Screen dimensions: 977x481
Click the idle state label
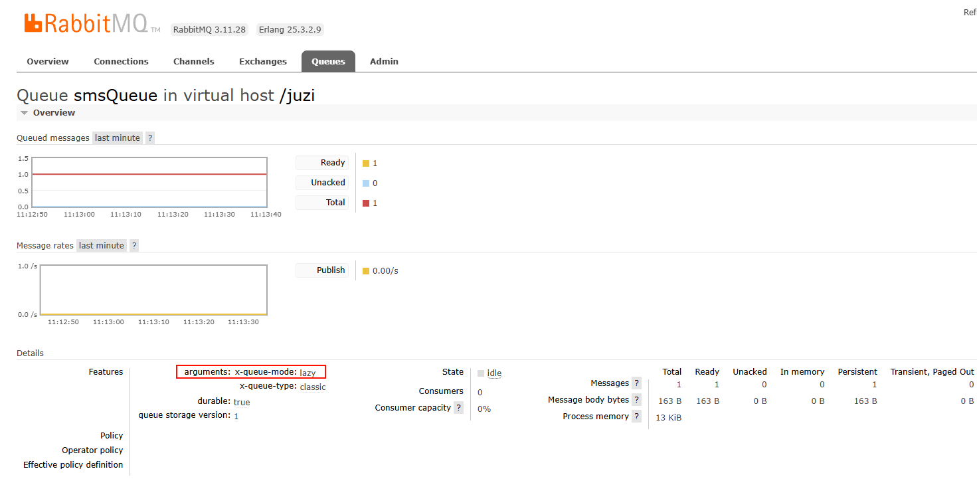click(494, 373)
